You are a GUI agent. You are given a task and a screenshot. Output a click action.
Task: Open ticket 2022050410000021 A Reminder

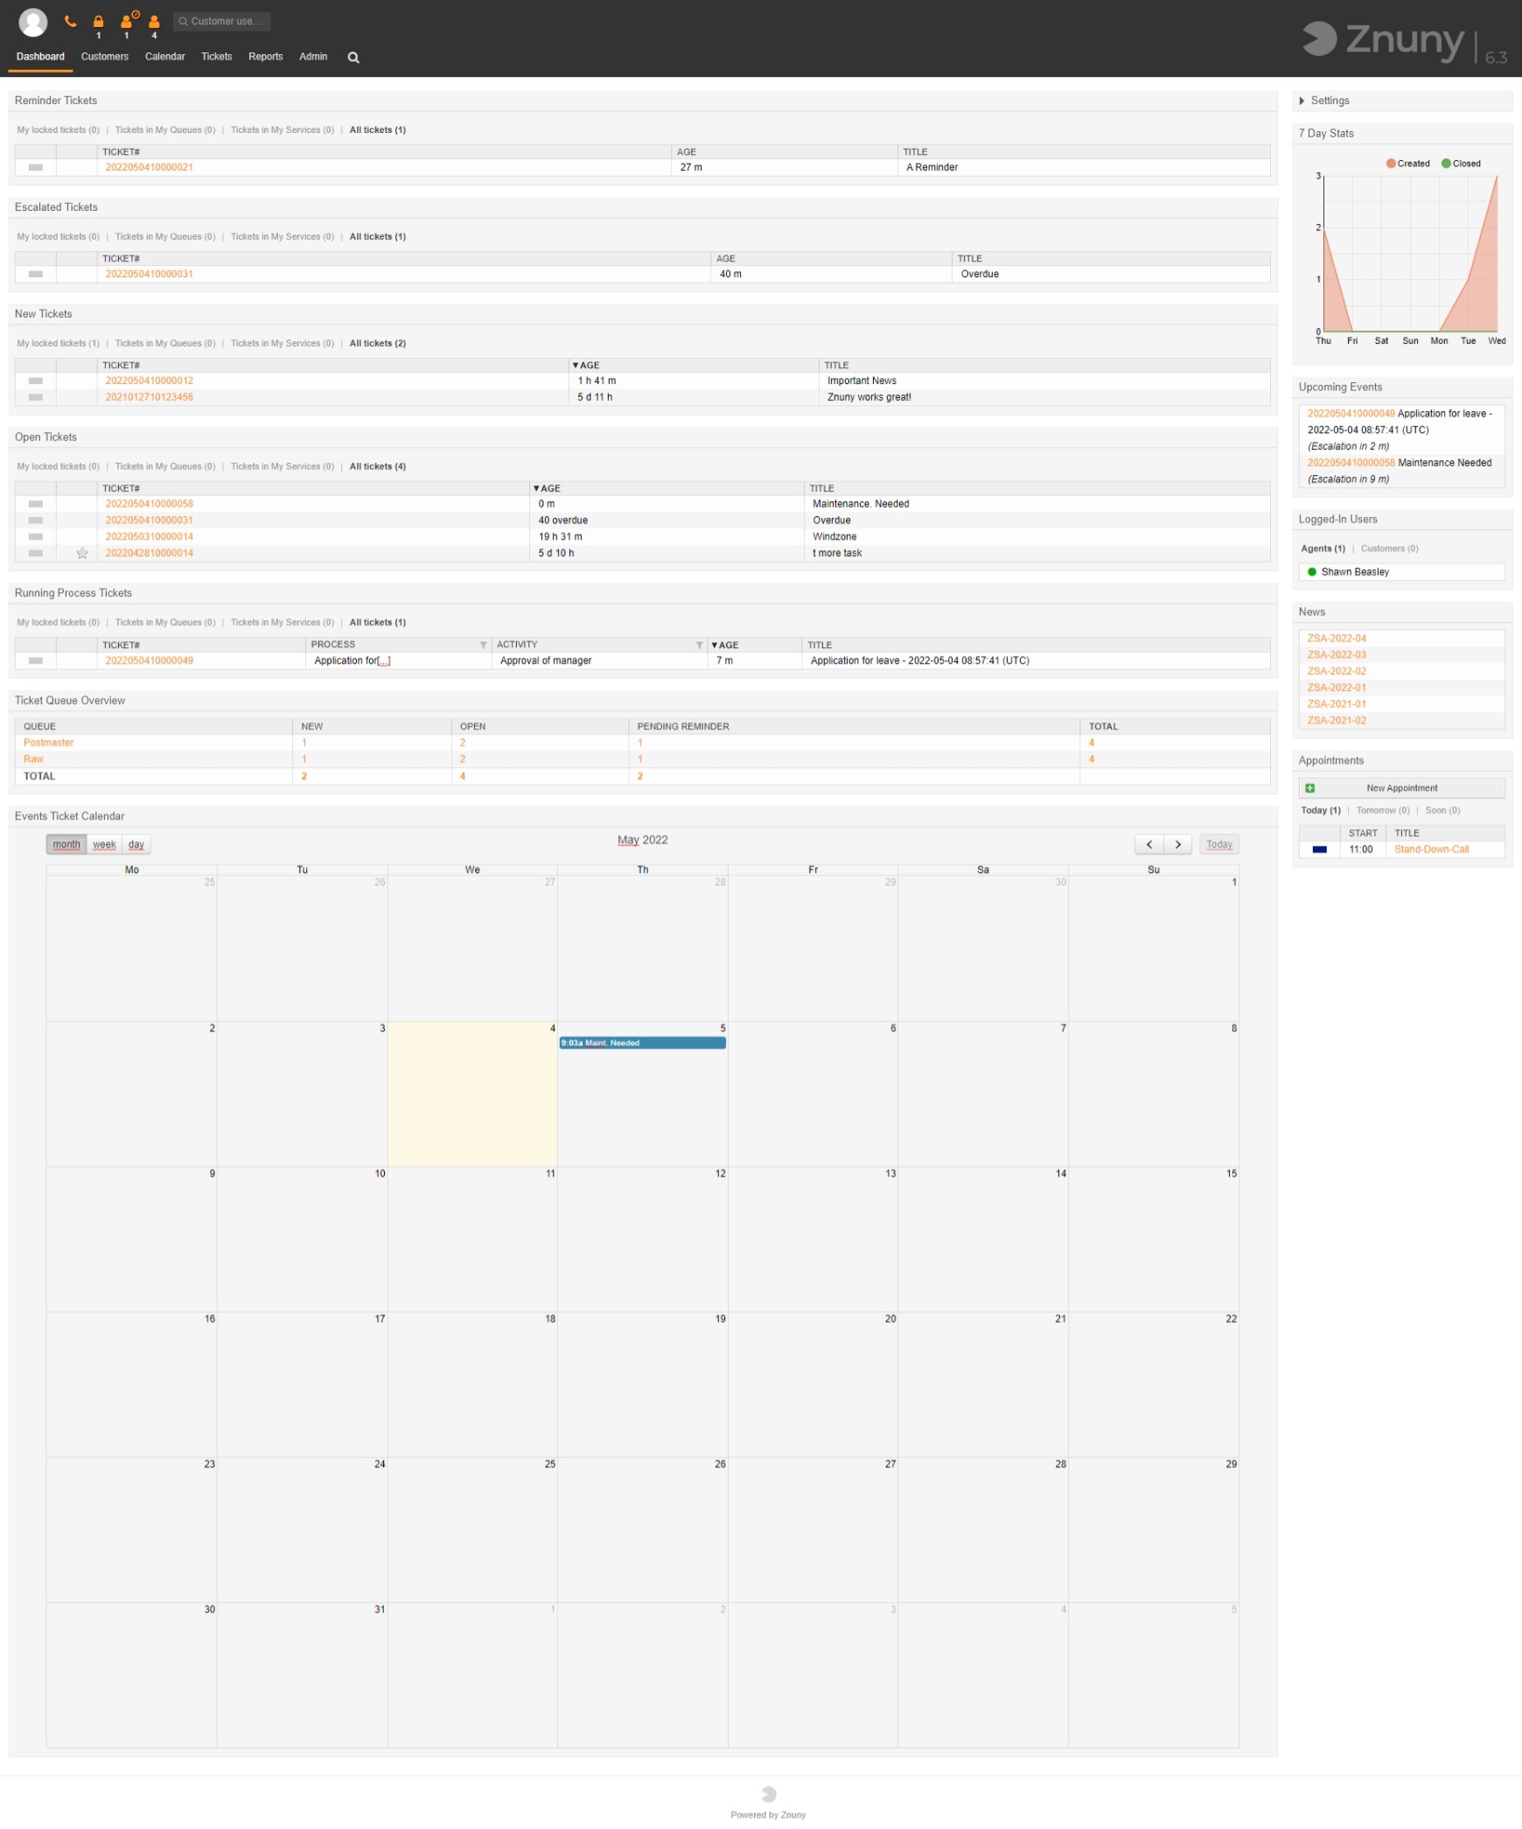point(150,167)
